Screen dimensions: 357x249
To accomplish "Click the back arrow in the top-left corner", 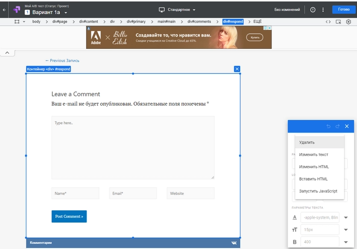I will tap(4, 10).
